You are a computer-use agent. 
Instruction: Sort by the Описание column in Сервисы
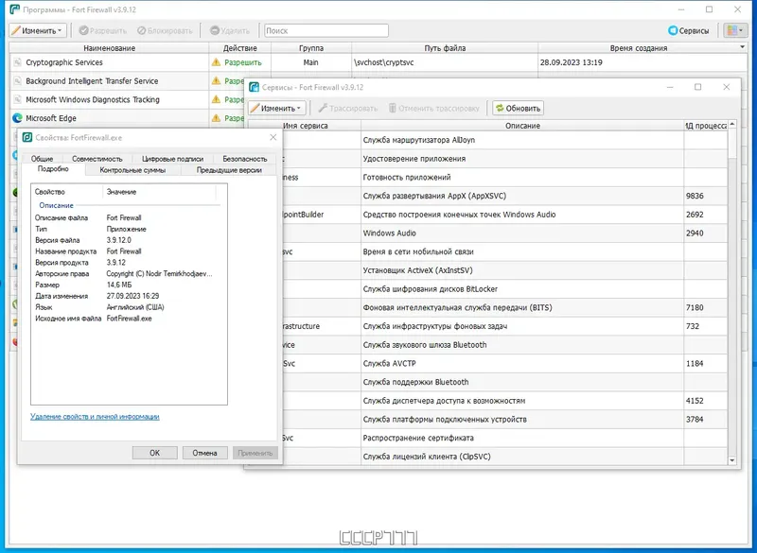coord(522,126)
